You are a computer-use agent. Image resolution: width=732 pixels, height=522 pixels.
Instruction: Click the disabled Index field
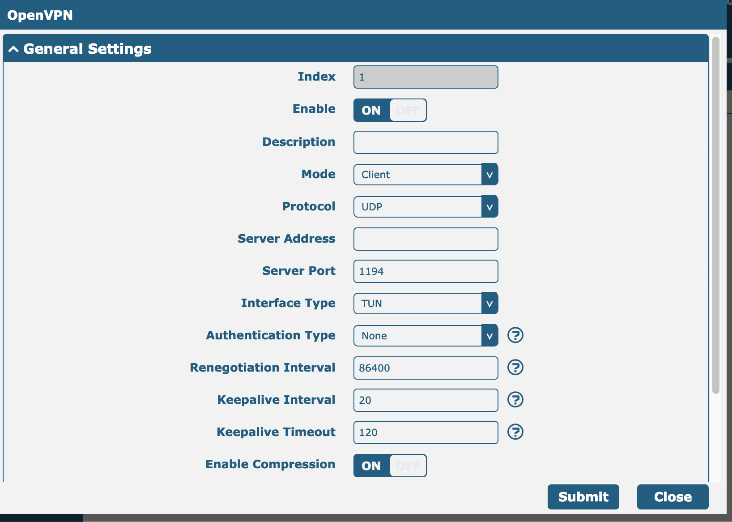tap(426, 77)
